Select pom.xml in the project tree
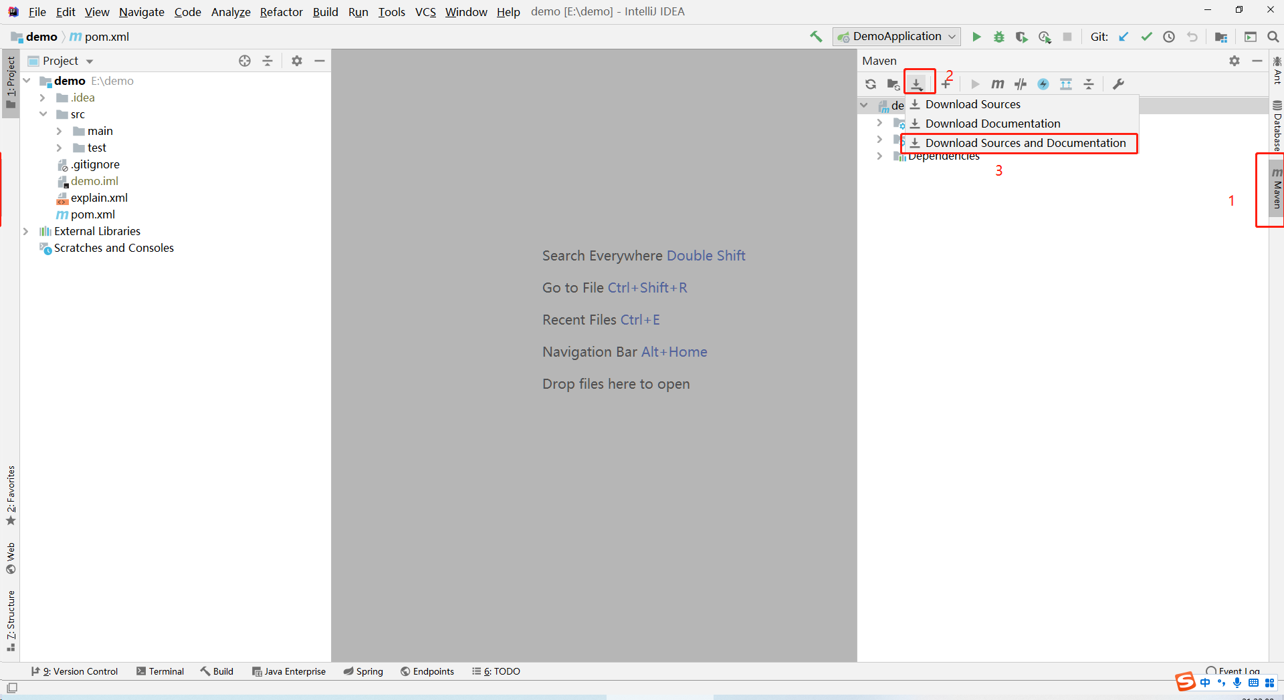 pos(86,214)
